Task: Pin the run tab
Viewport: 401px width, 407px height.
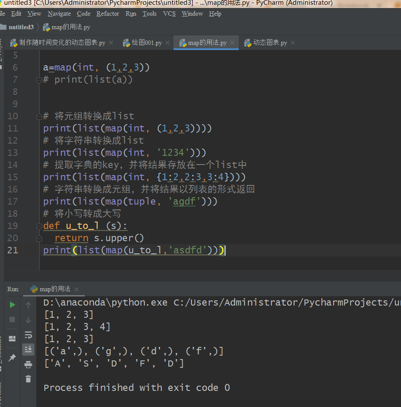Action: 12,358
